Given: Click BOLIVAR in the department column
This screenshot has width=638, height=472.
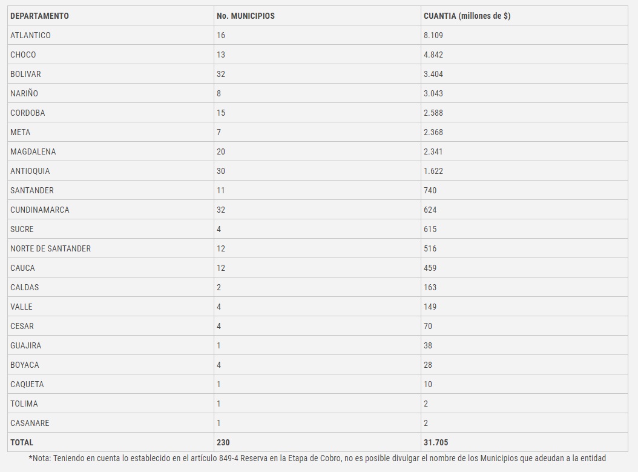Looking at the screenshot, I should (25, 74).
